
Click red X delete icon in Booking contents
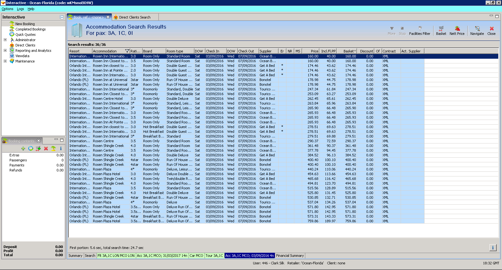46,148
